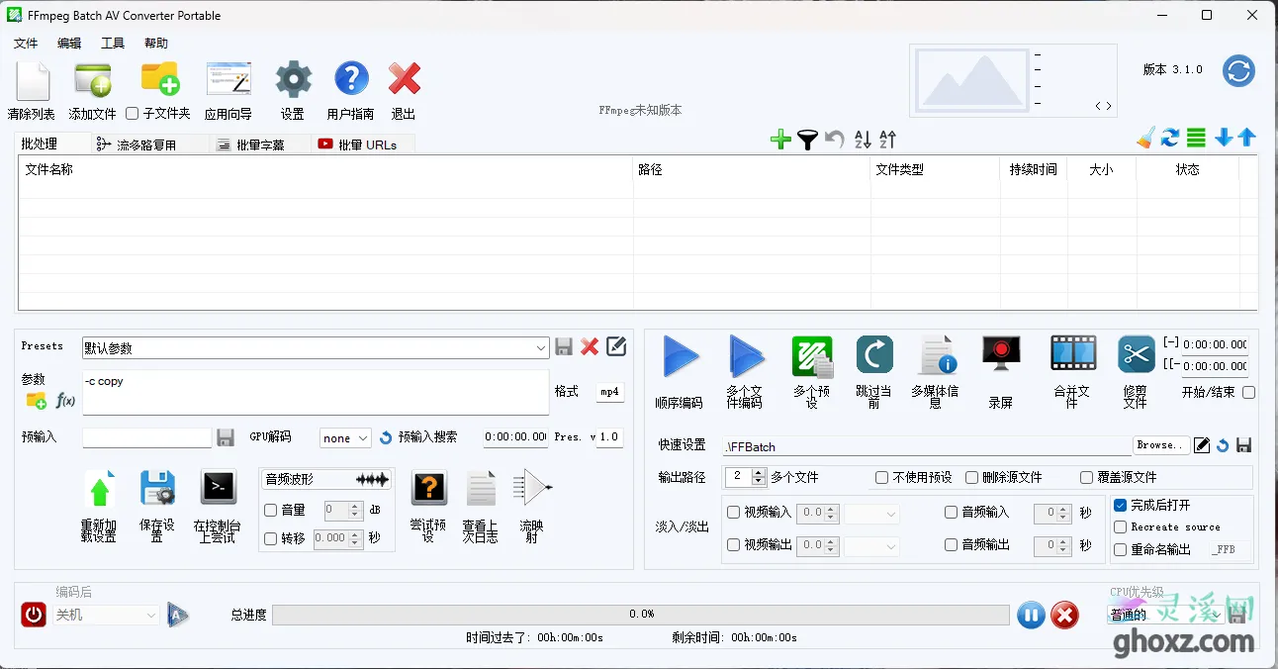Click the 尝试预设 try preset icon
The height and width of the screenshot is (669, 1278).
[x=428, y=488]
